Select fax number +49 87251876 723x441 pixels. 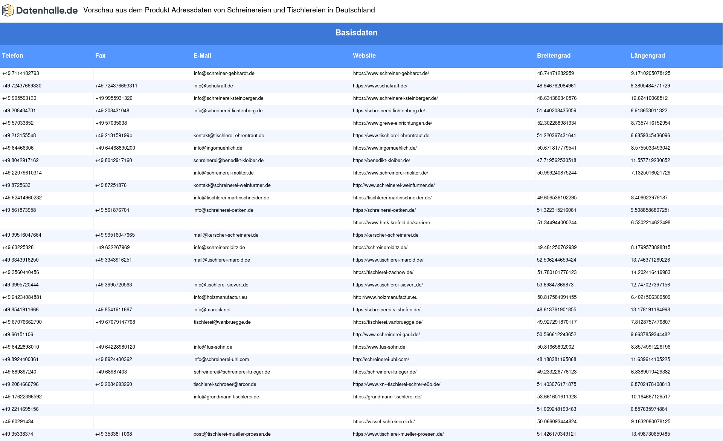111,185
